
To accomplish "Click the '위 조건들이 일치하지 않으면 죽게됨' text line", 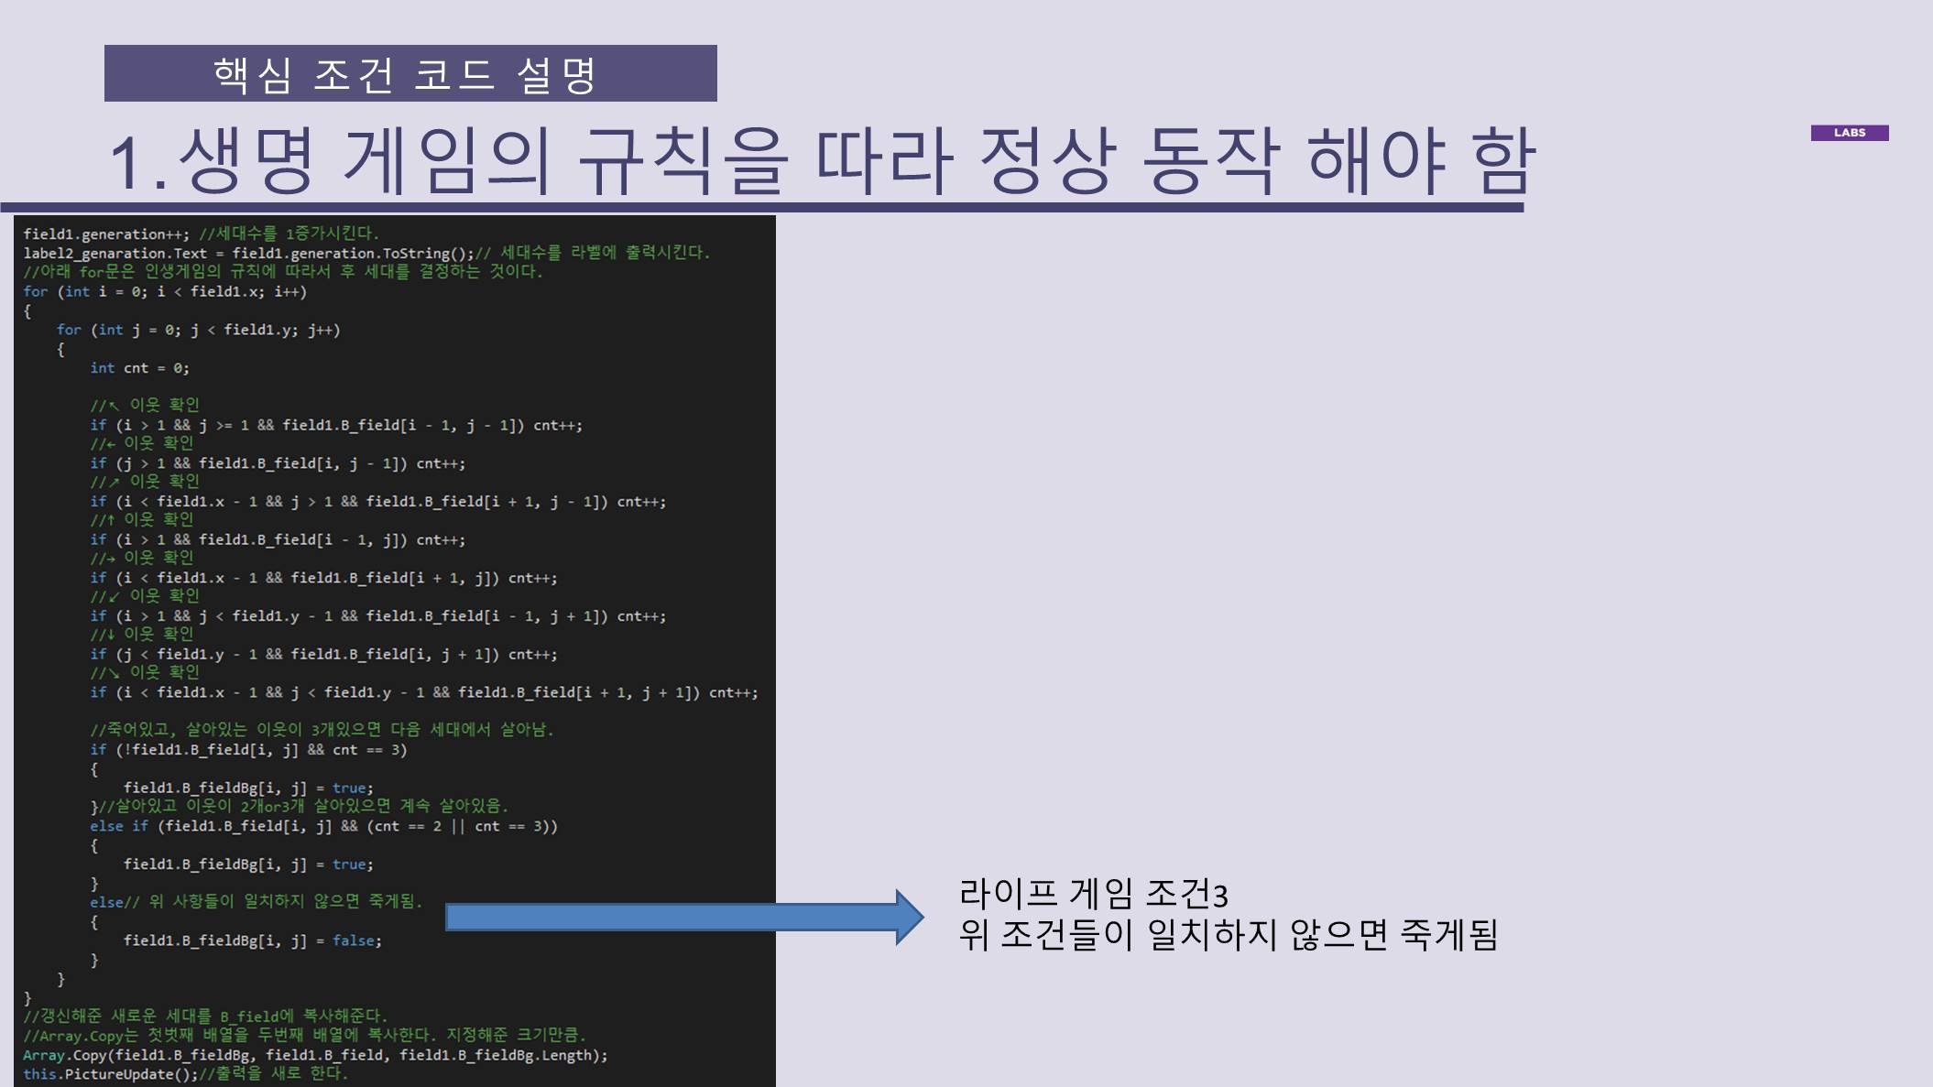I will (x=1228, y=935).
